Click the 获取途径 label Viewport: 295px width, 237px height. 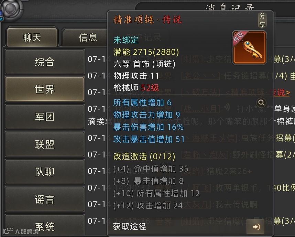(x=130, y=227)
